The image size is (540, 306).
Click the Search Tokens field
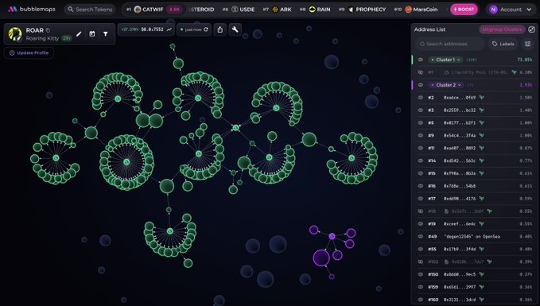90,10
